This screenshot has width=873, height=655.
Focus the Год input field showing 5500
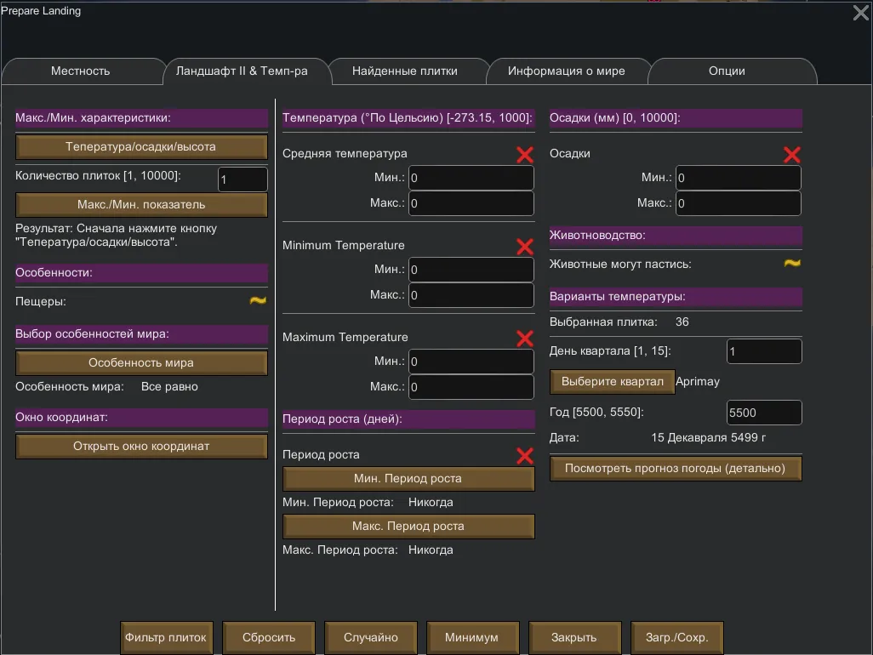click(763, 413)
